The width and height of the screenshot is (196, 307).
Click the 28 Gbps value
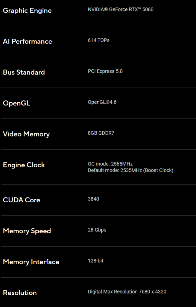(x=97, y=230)
